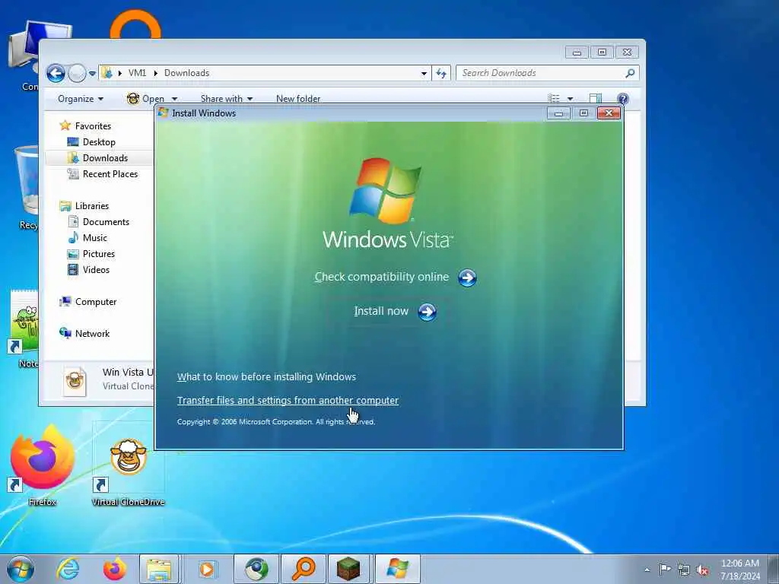Image resolution: width=779 pixels, height=584 pixels.
Task: Select Network in the navigation pane
Action: tap(92, 334)
